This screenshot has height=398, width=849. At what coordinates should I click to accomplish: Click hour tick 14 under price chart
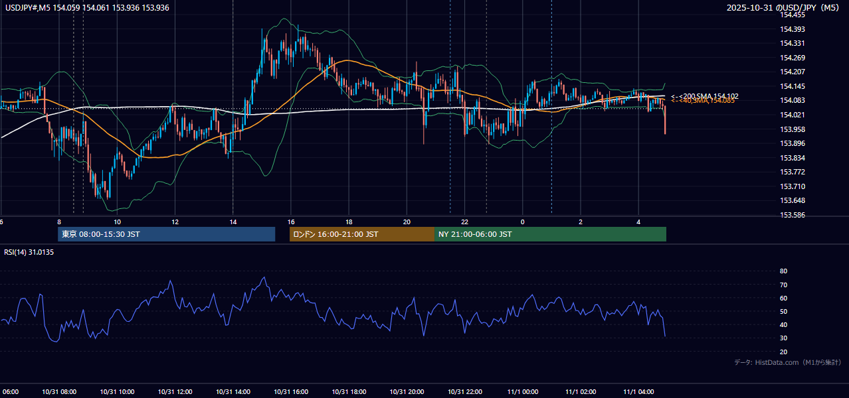(233, 222)
